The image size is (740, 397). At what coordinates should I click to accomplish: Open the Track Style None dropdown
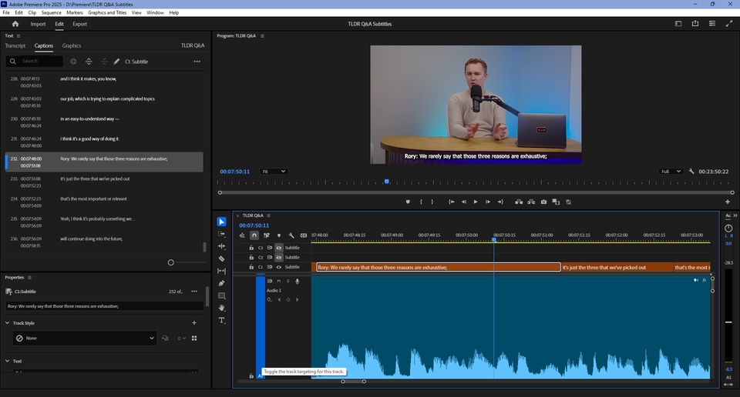[x=85, y=338]
